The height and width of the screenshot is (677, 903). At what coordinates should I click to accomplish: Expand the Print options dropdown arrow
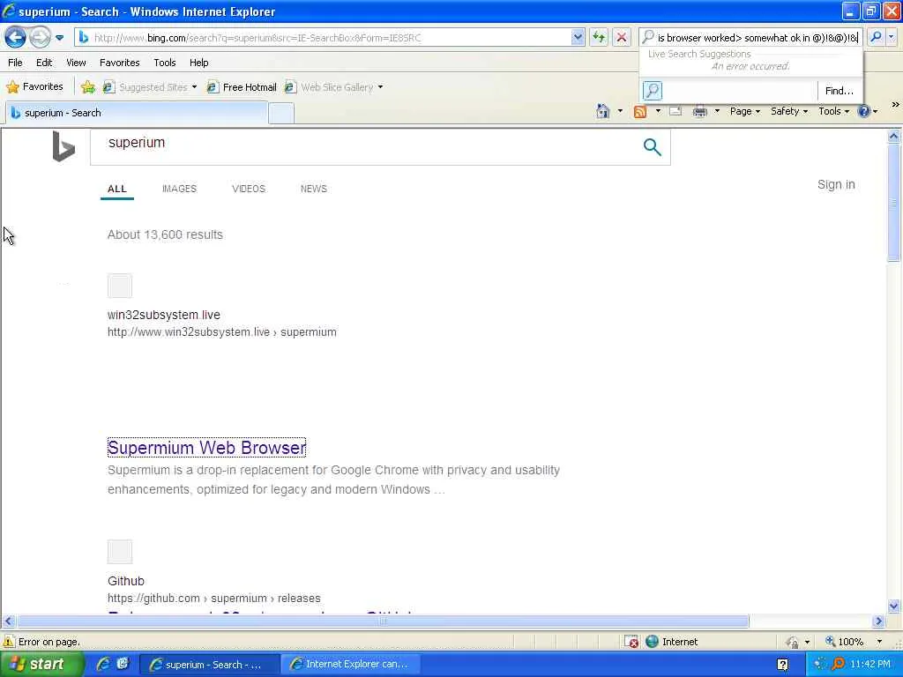(x=717, y=111)
